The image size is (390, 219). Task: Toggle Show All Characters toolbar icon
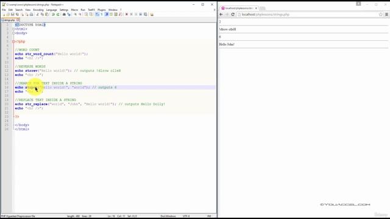pos(102,15)
